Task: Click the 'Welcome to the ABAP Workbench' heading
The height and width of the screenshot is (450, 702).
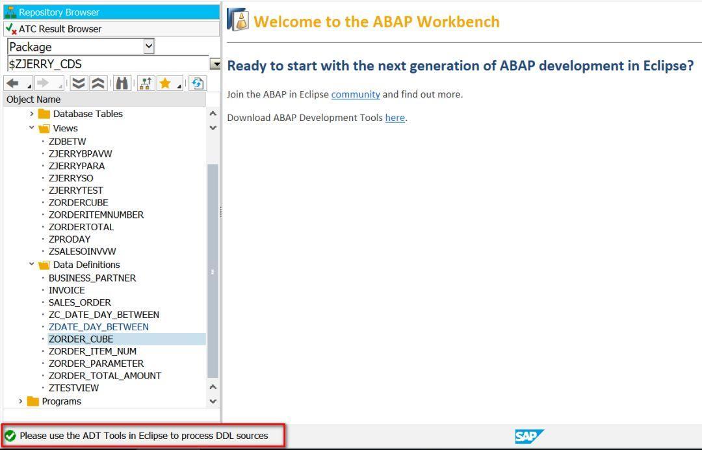Action: tap(376, 22)
